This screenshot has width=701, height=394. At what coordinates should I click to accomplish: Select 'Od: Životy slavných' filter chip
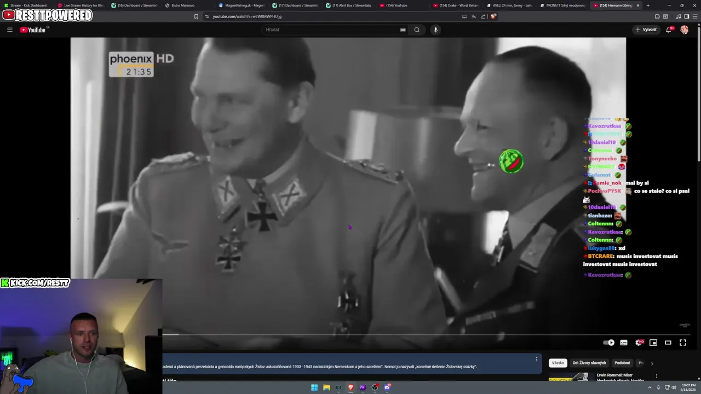click(x=589, y=363)
